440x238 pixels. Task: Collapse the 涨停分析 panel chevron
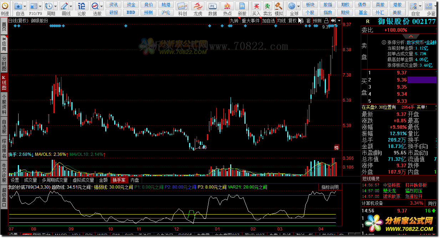click(411, 36)
